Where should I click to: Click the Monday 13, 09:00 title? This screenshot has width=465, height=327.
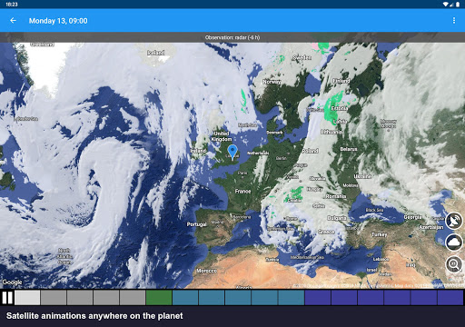tap(58, 21)
